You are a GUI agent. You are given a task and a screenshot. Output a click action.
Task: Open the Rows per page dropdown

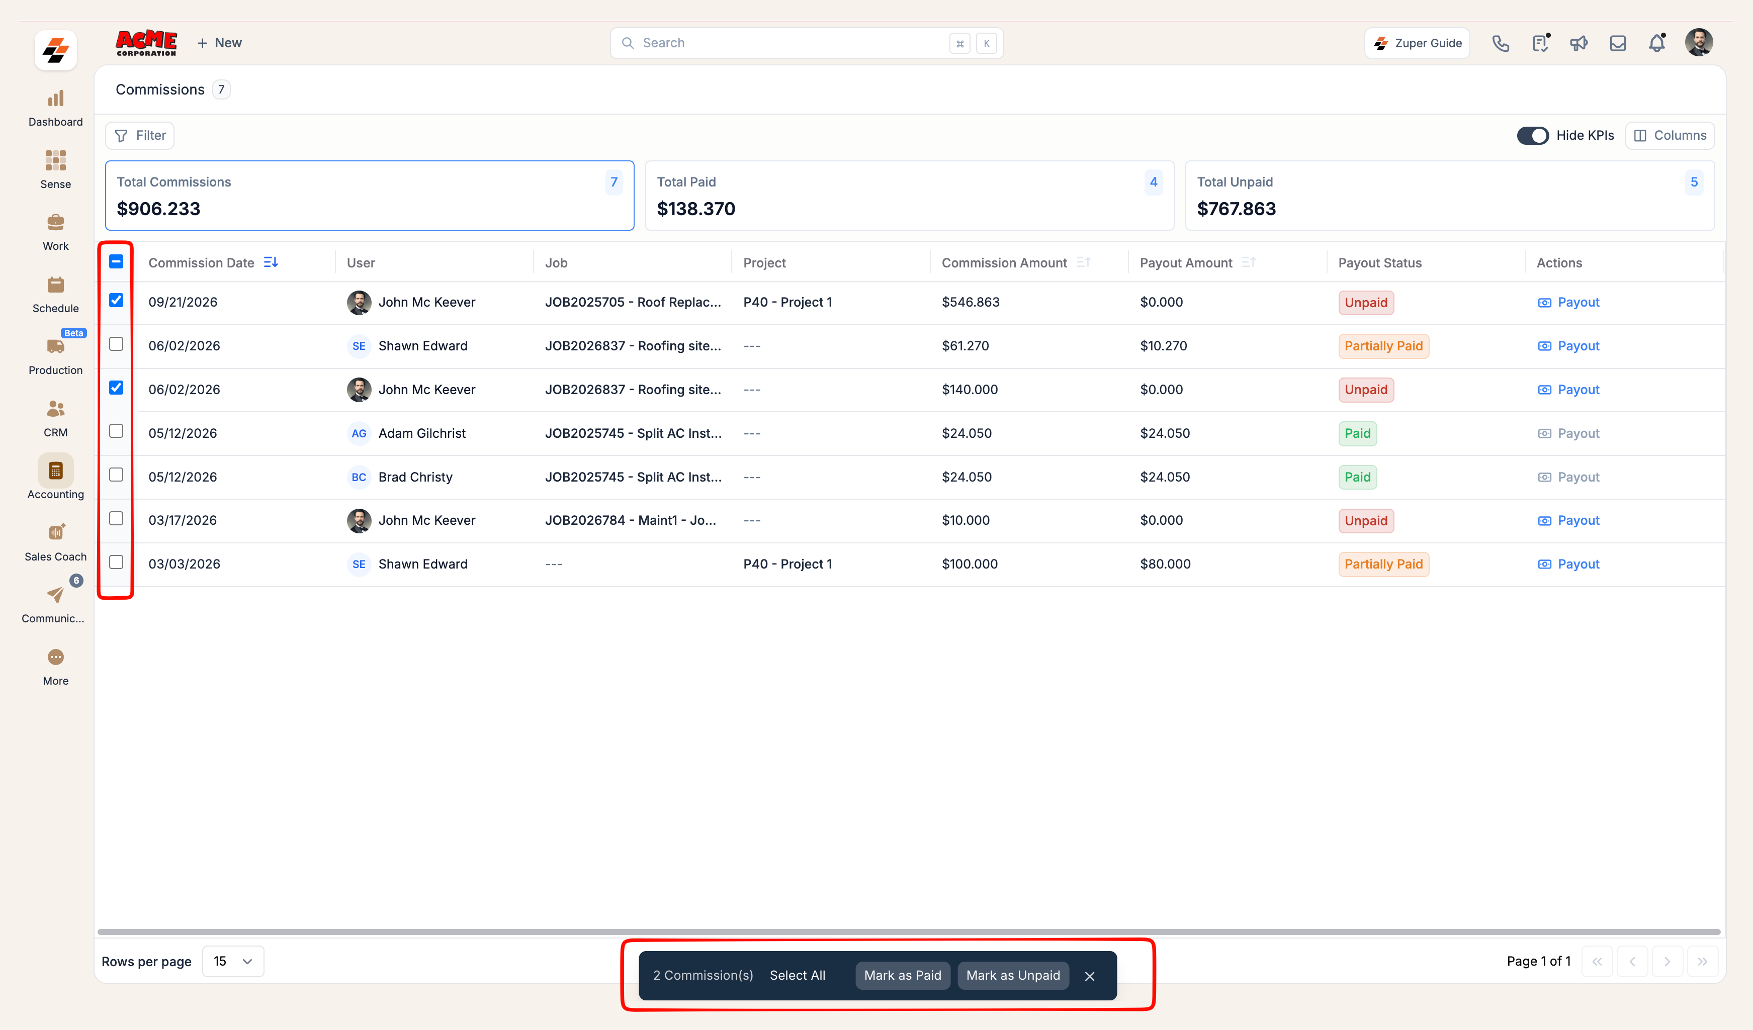coord(233,961)
